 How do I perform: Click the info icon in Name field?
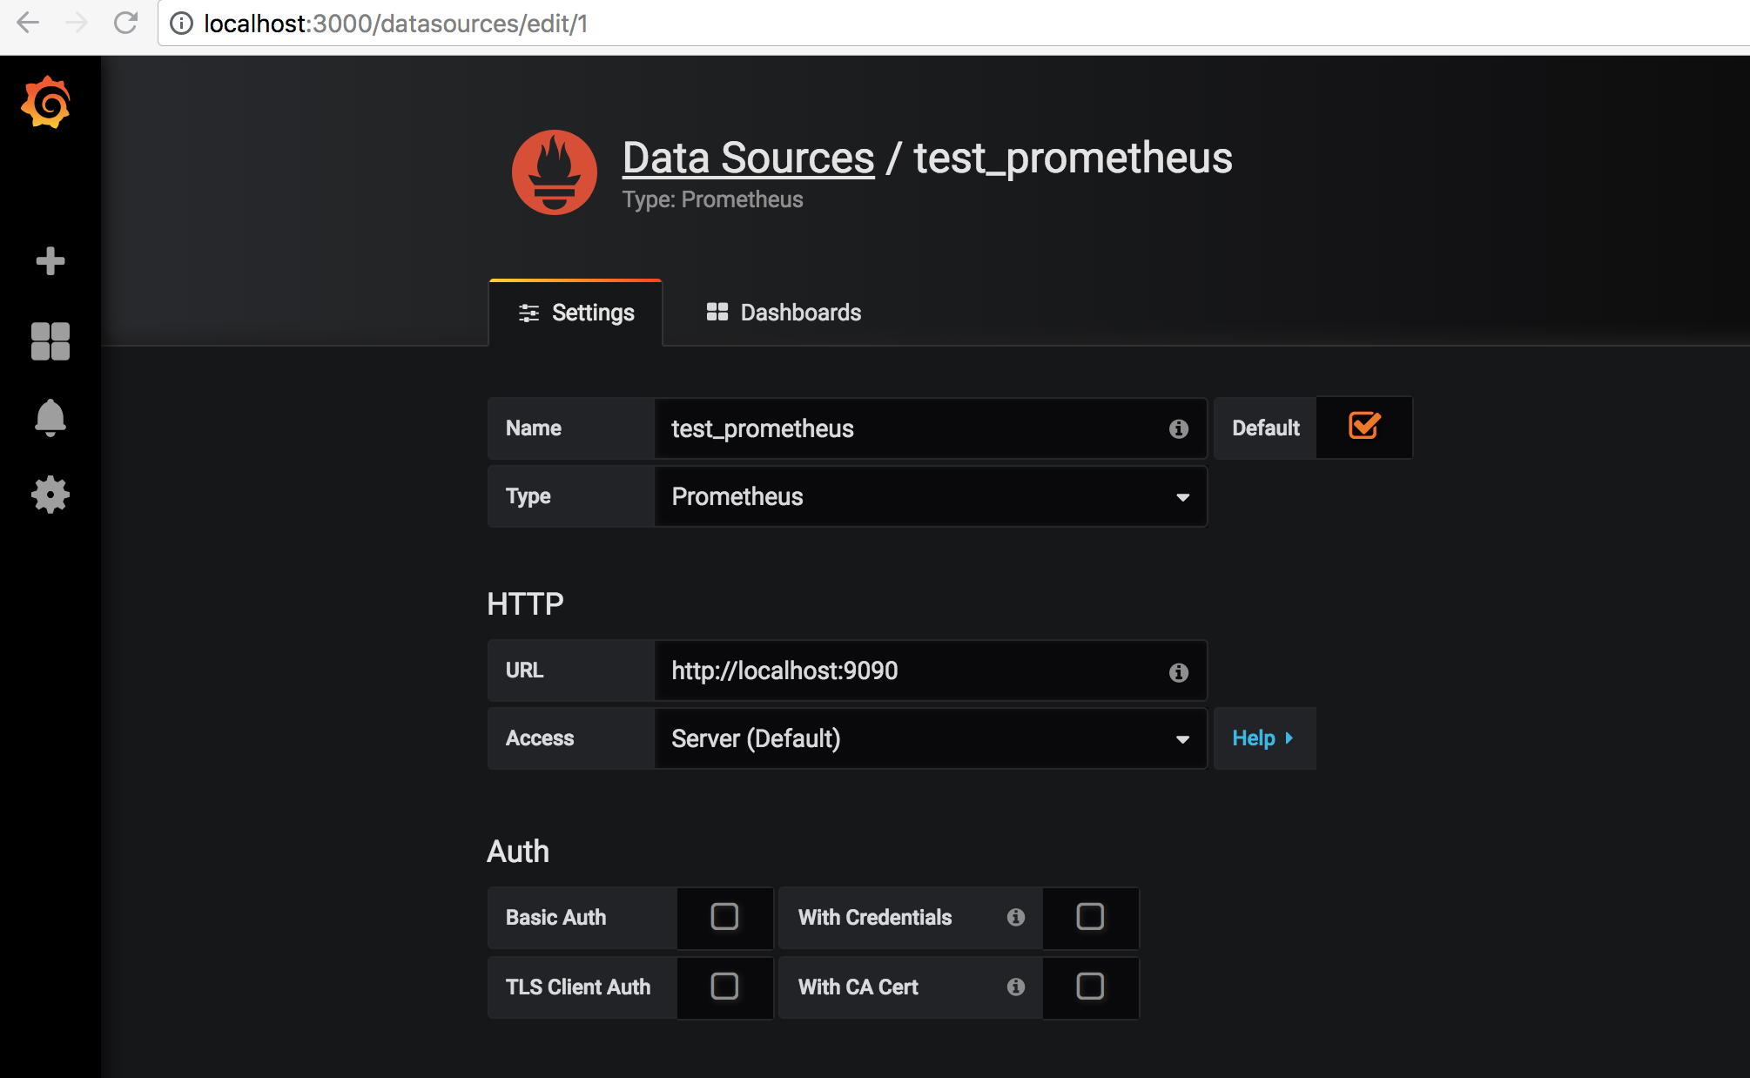click(1179, 428)
